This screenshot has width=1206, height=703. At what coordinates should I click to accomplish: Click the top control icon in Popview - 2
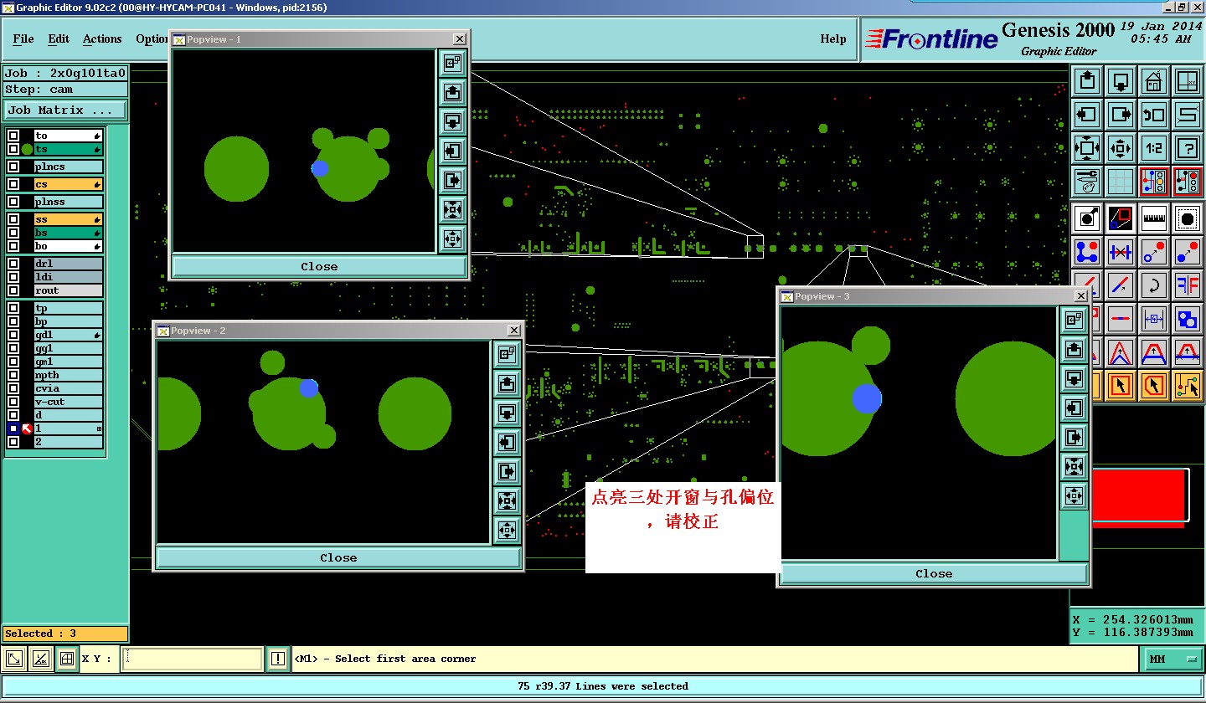pos(506,354)
